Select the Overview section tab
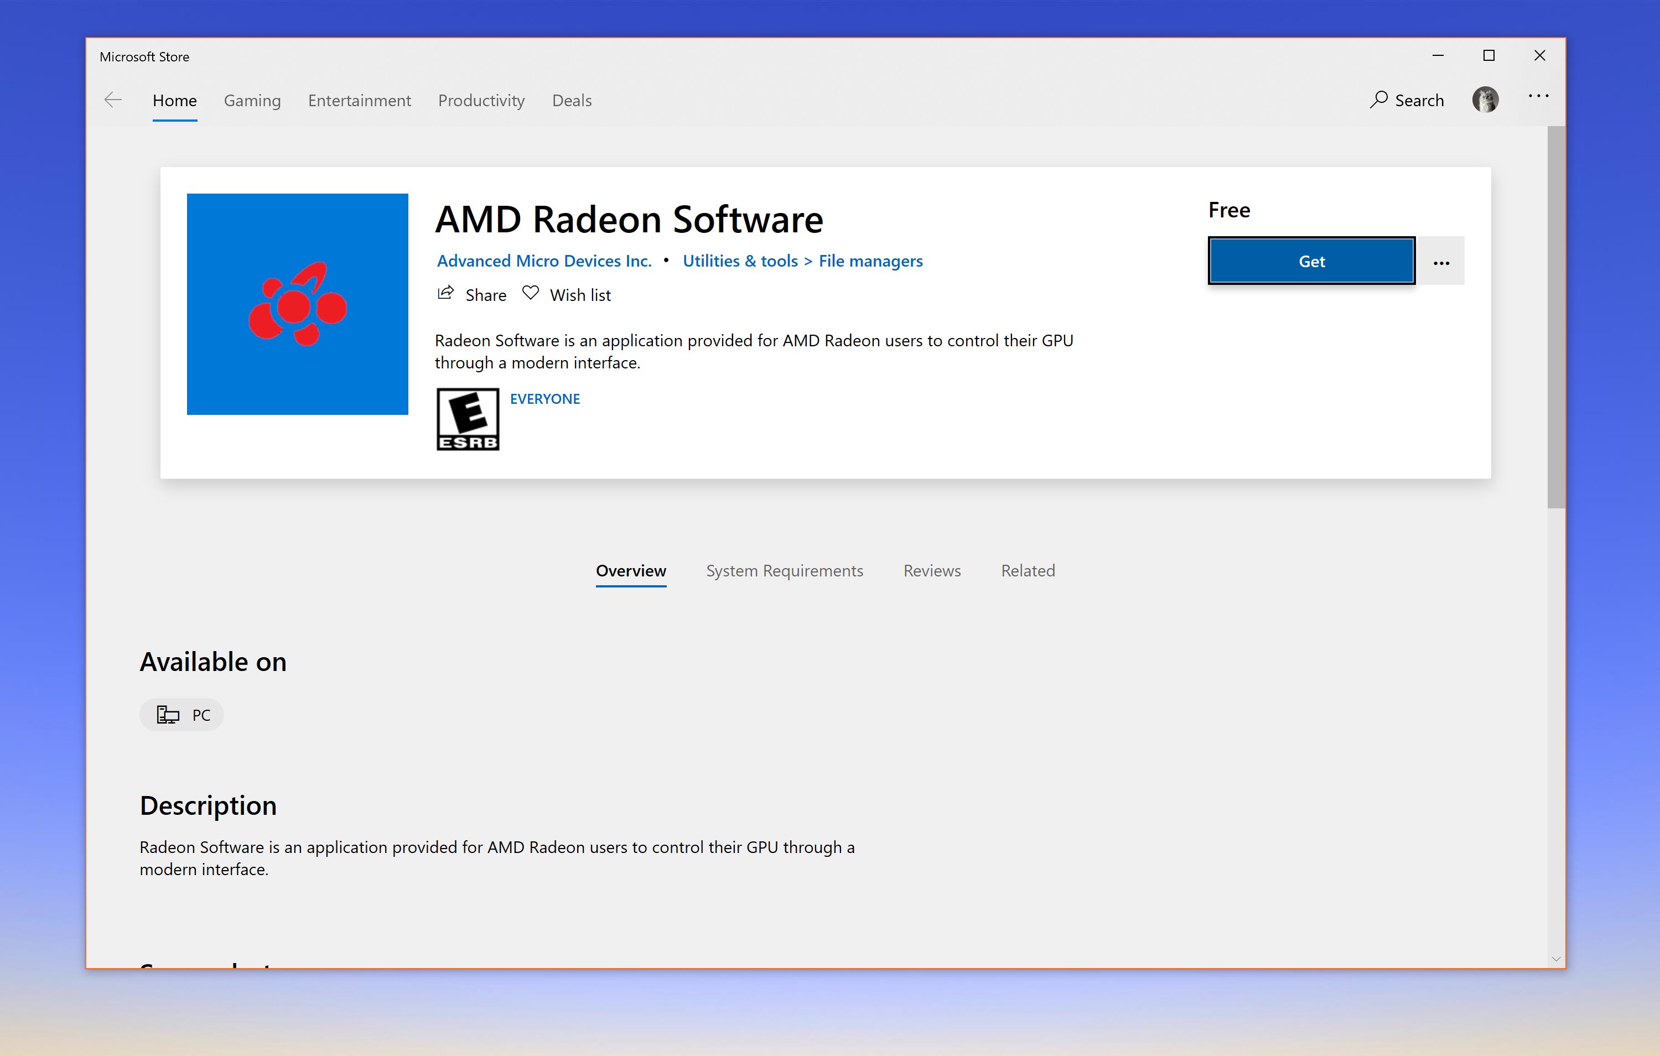This screenshot has width=1660, height=1056. click(631, 571)
